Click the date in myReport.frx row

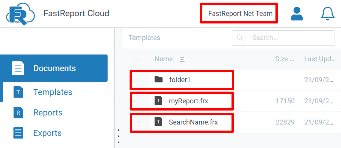319,101
